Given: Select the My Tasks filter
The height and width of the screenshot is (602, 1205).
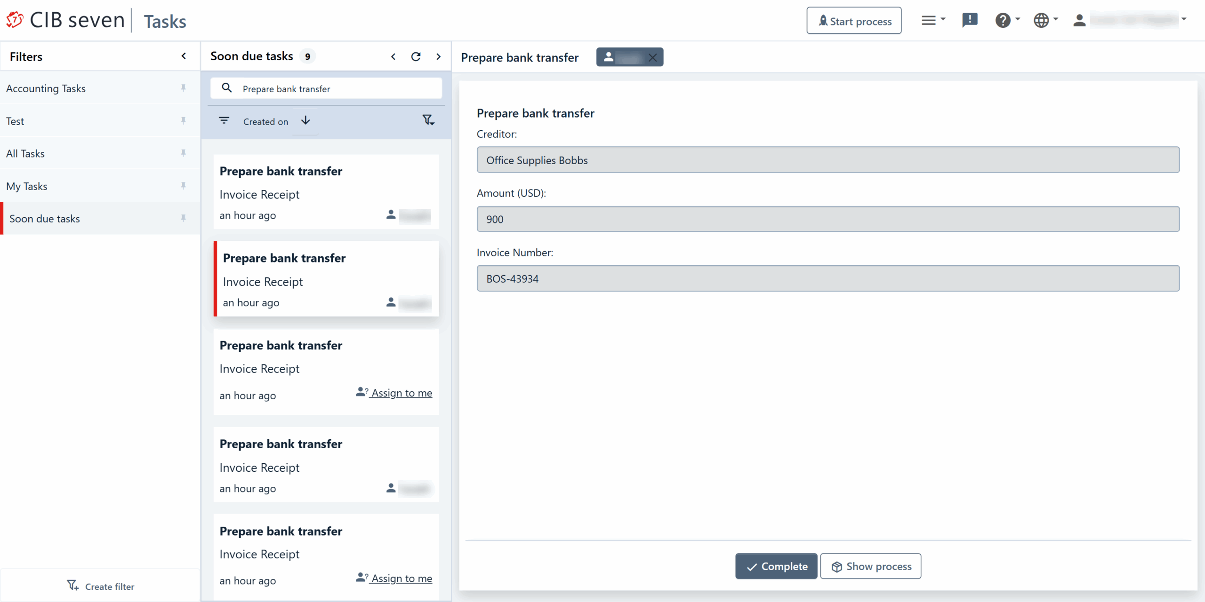Looking at the screenshot, I should click(100, 186).
